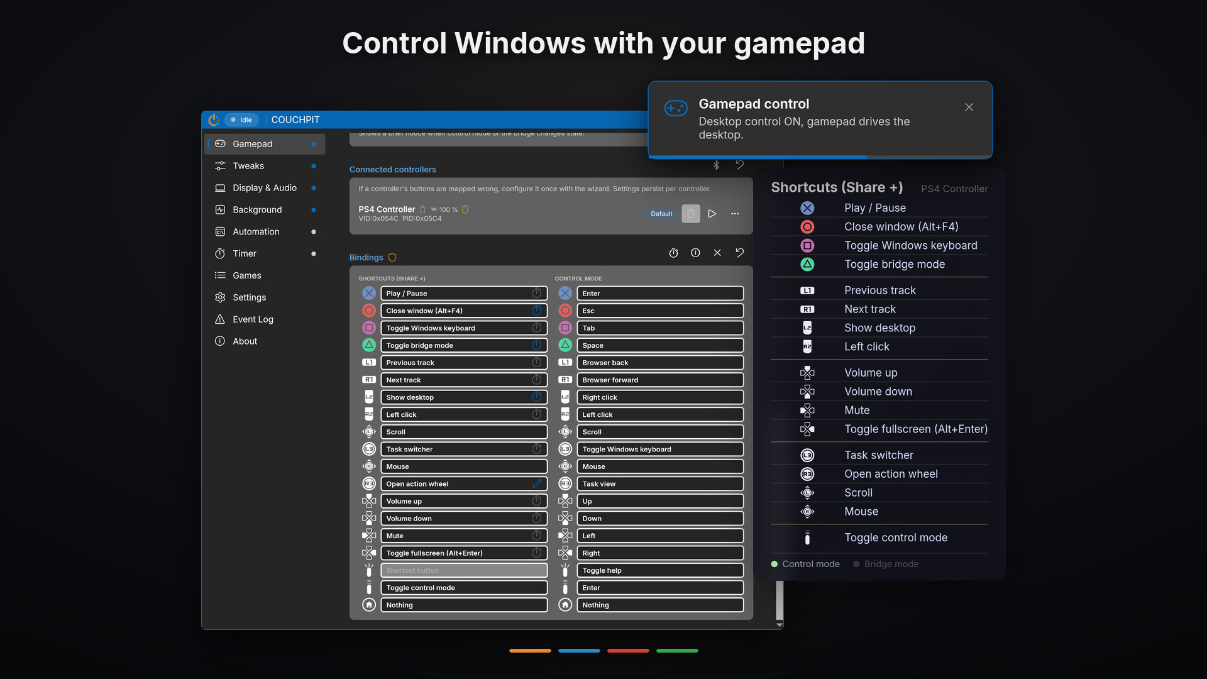Viewport: 1207px width, 679px height.
Task: Click the blue progress bar on the notification toast
Action: [x=757, y=157]
